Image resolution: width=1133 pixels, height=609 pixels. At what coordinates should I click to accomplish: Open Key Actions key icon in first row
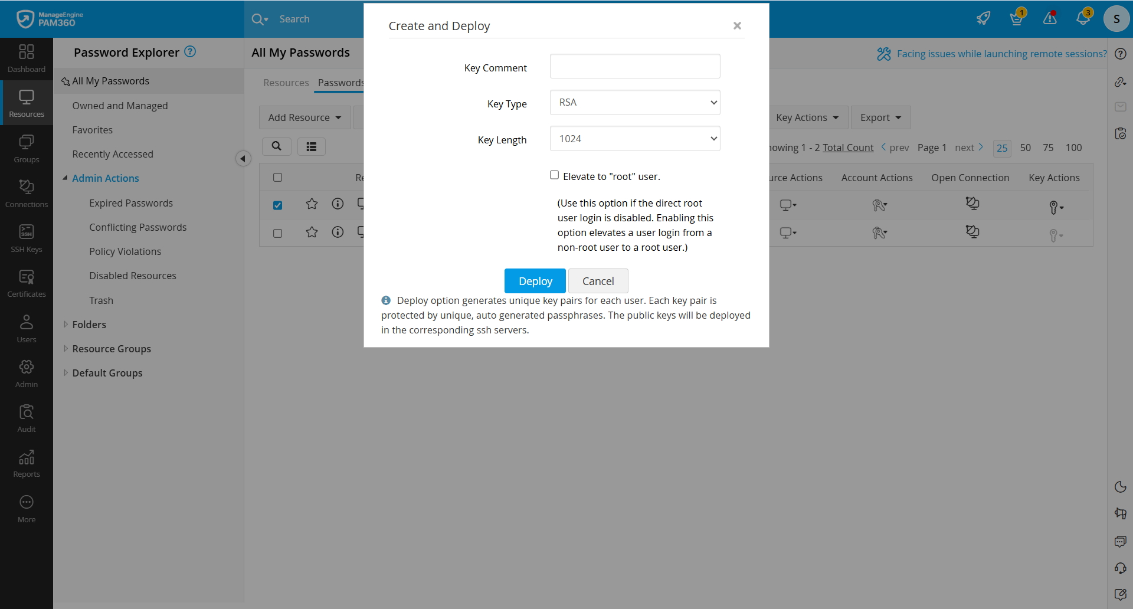pyautogui.click(x=1056, y=207)
